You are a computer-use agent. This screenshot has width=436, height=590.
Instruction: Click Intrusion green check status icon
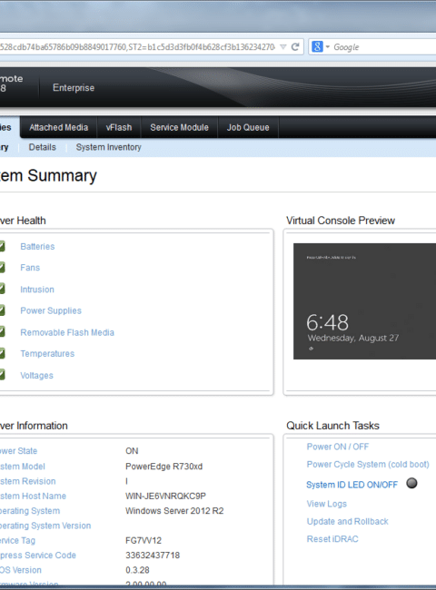2,289
